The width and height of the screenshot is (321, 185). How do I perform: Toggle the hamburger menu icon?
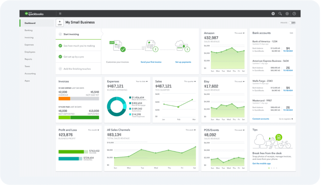pos(60,14)
